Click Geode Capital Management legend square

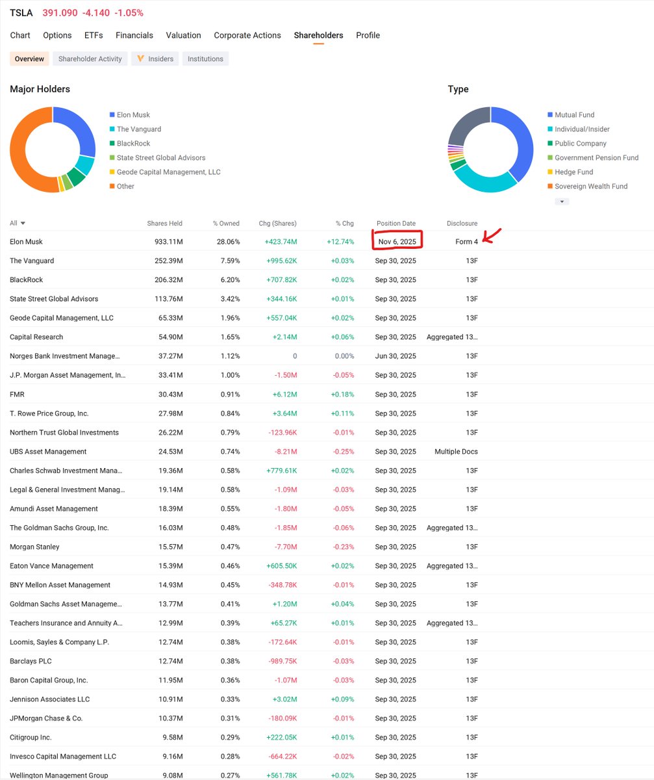112,172
